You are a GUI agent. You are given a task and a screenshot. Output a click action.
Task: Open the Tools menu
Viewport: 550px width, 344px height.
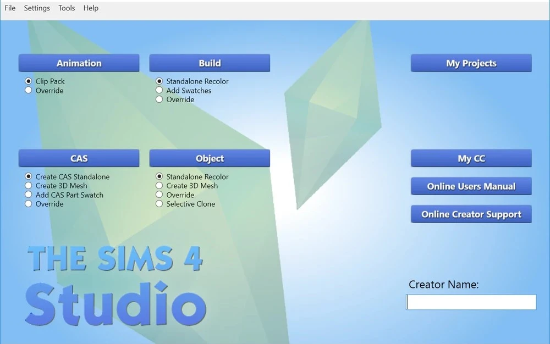(x=67, y=8)
